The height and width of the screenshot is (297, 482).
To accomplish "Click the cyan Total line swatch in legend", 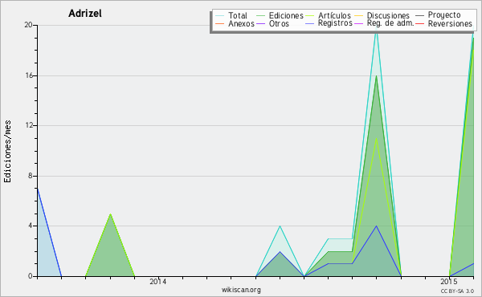I will click(x=220, y=16).
